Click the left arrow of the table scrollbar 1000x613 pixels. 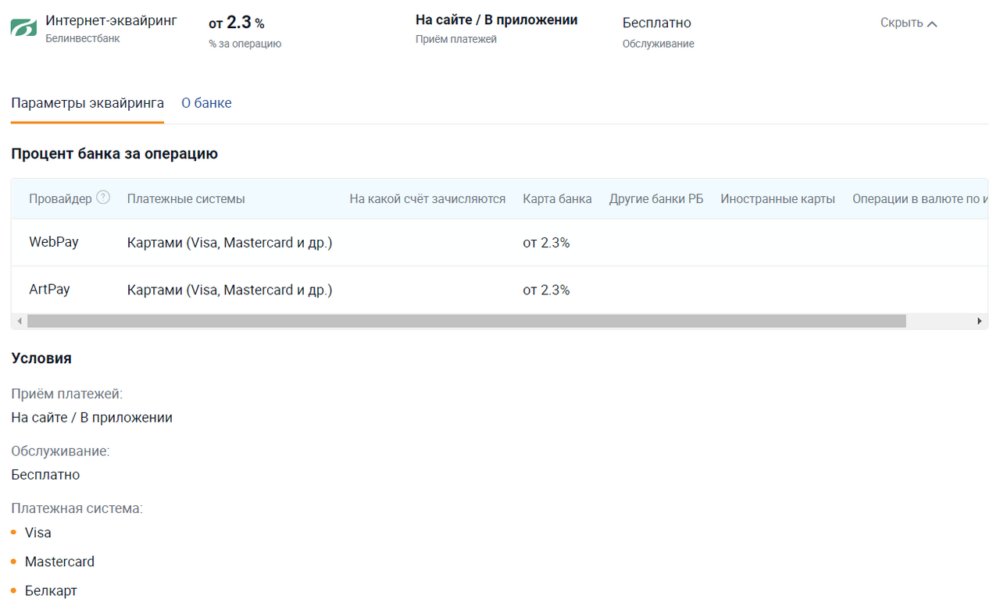coord(20,321)
